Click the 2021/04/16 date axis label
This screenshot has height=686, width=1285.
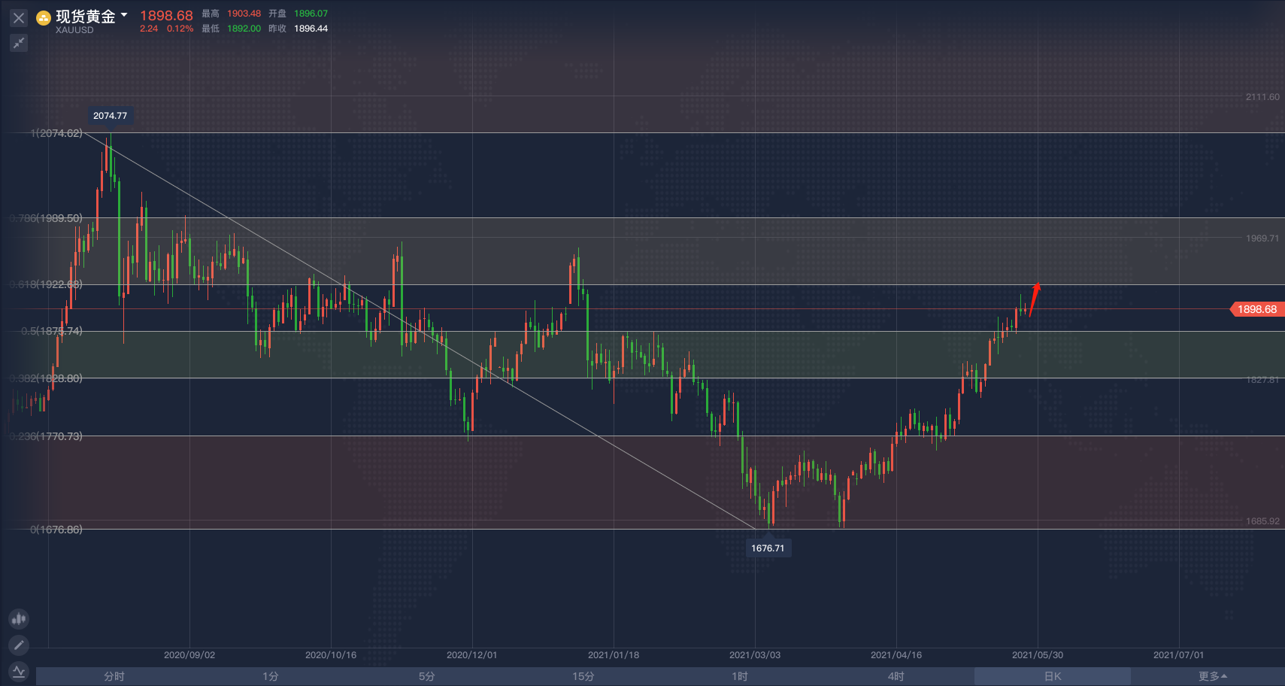tap(896, 655)
